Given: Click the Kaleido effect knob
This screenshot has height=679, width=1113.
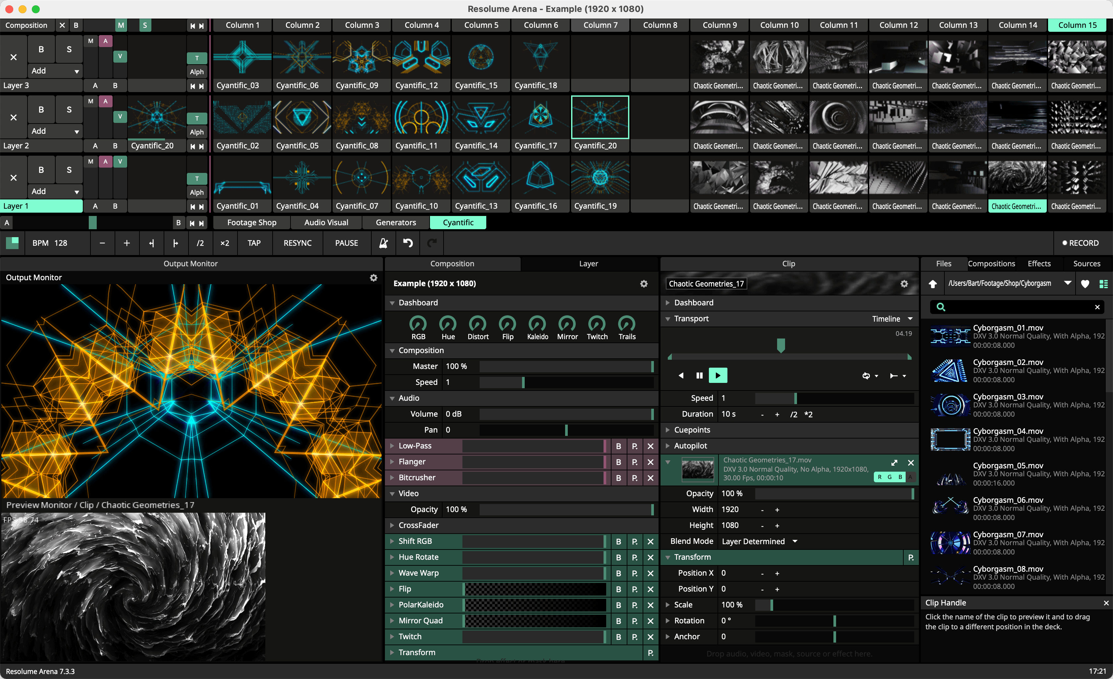Looking at the screenshot, I should pos(536,324).
